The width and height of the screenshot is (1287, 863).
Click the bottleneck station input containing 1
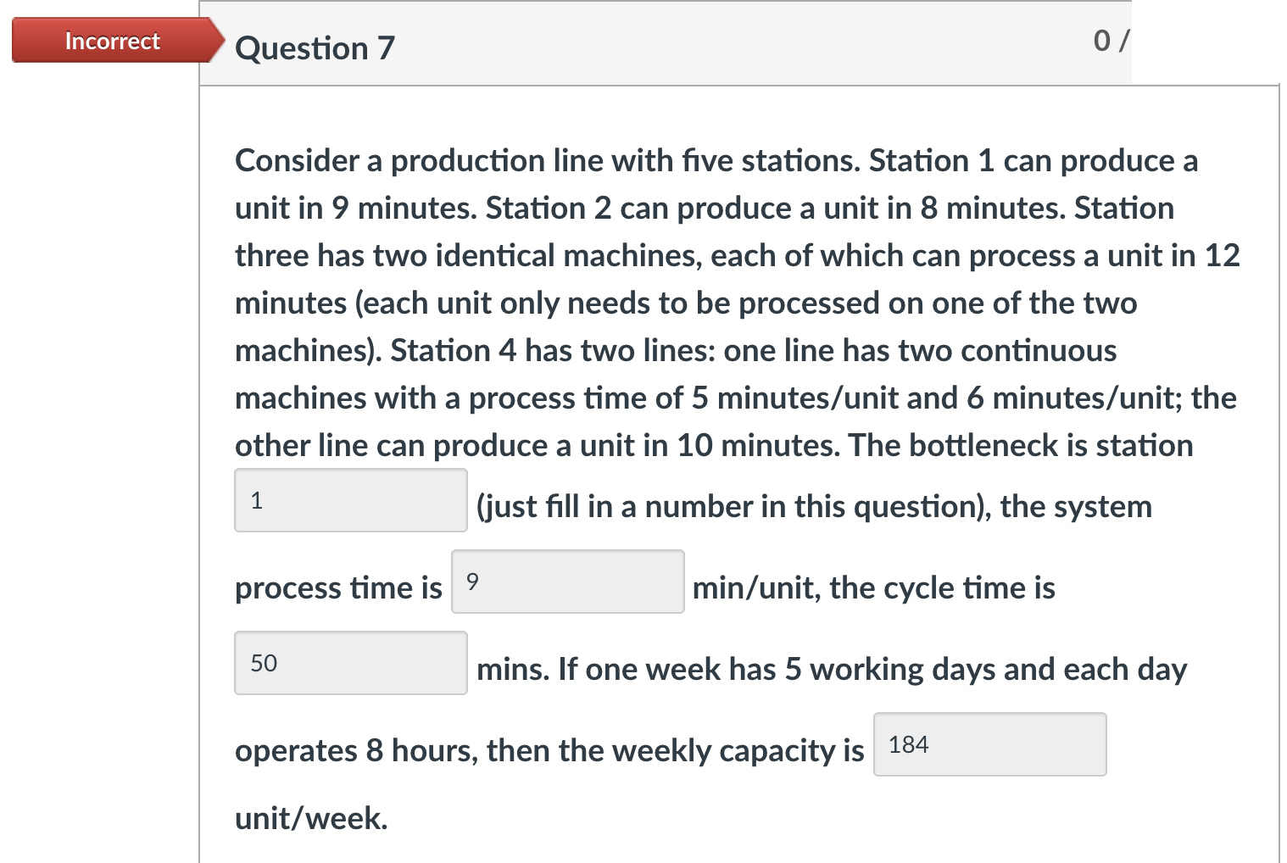(x=349, y=500)
